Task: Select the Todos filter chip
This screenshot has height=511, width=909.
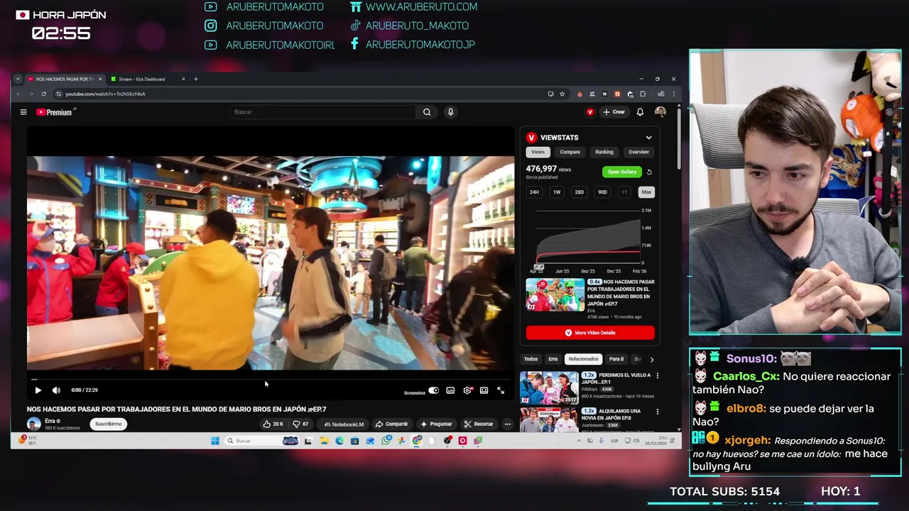Action: [x=530, y=359]
